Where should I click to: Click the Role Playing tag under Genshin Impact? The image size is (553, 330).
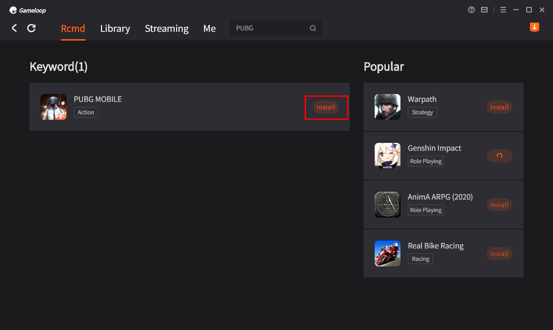(425, 161)
